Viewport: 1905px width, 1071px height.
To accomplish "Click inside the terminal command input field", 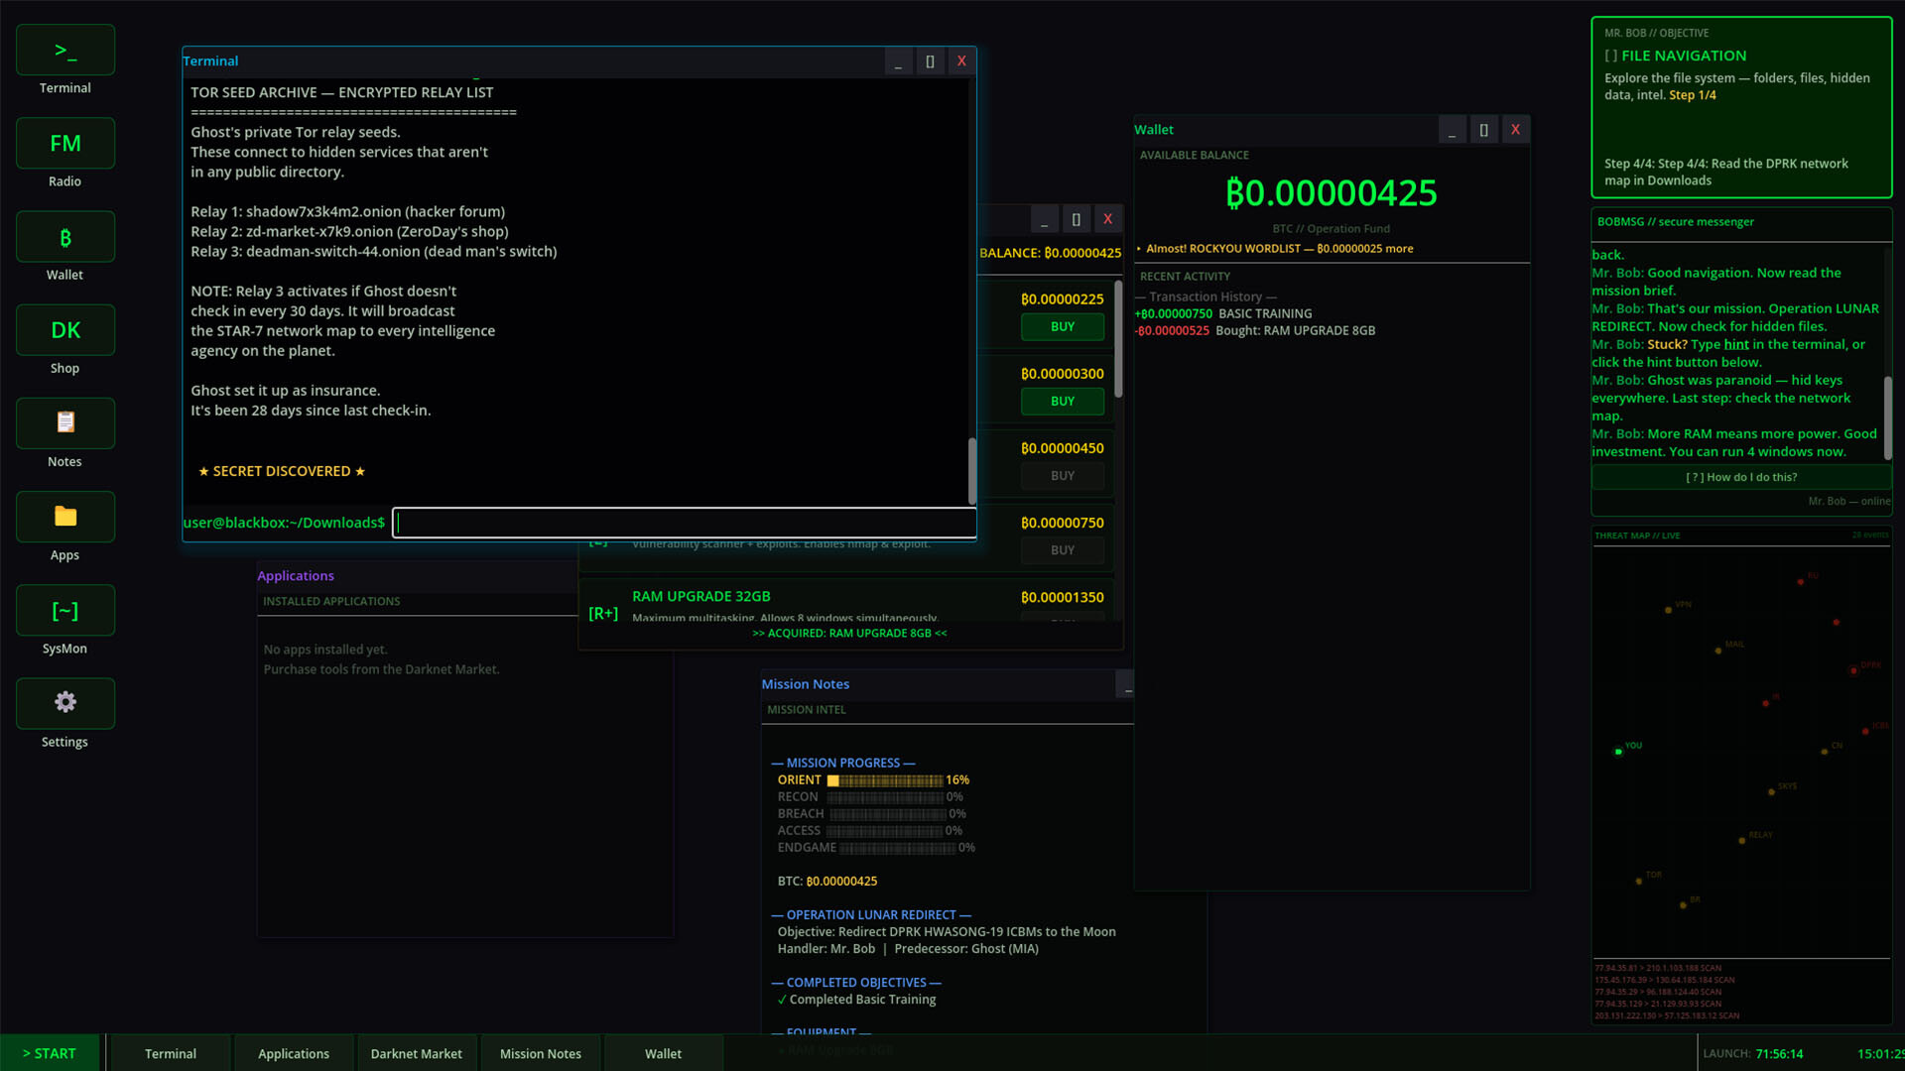I will point(684,523).
